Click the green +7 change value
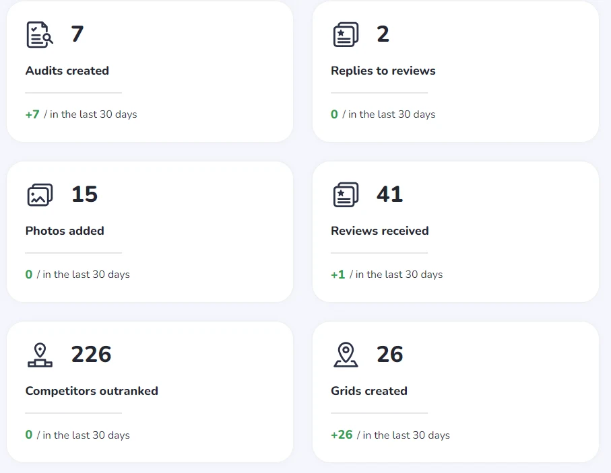 (32, 114)
